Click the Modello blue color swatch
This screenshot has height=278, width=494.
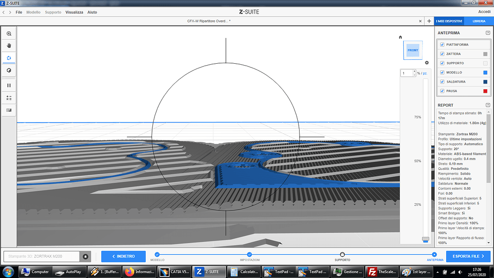point(485,72)
